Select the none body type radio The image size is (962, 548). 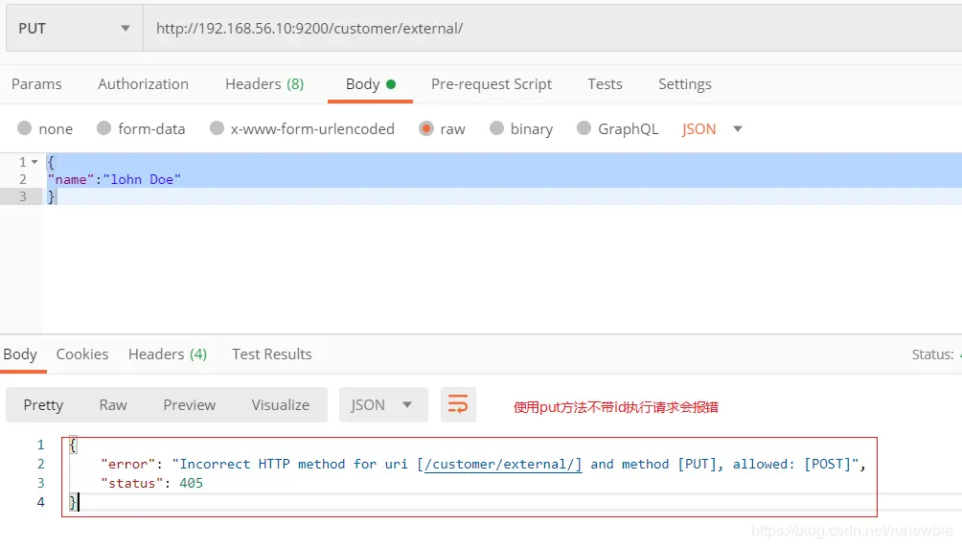point(25,128)
